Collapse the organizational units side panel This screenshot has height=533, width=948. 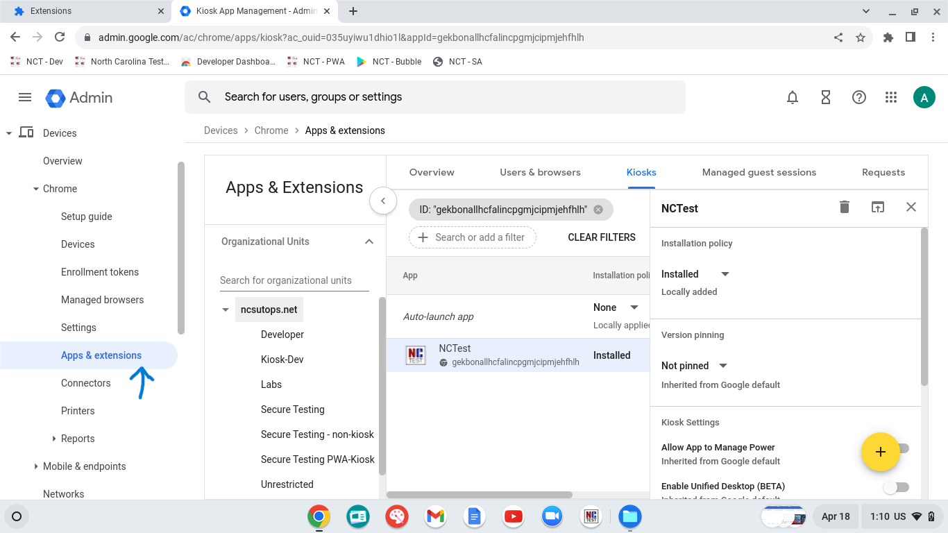click(x=382, y=201)
